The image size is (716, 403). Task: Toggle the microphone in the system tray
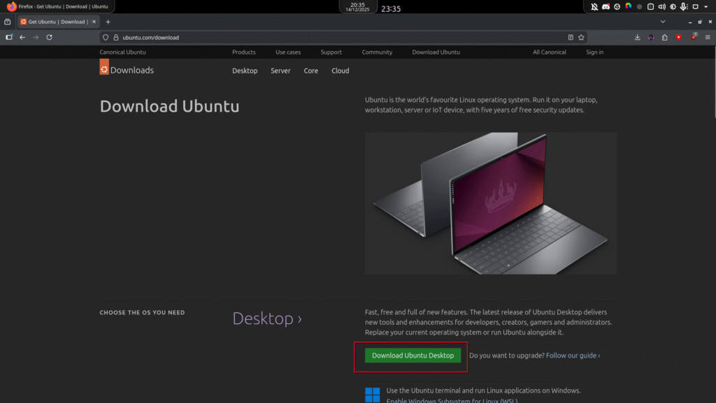[683, 6]
